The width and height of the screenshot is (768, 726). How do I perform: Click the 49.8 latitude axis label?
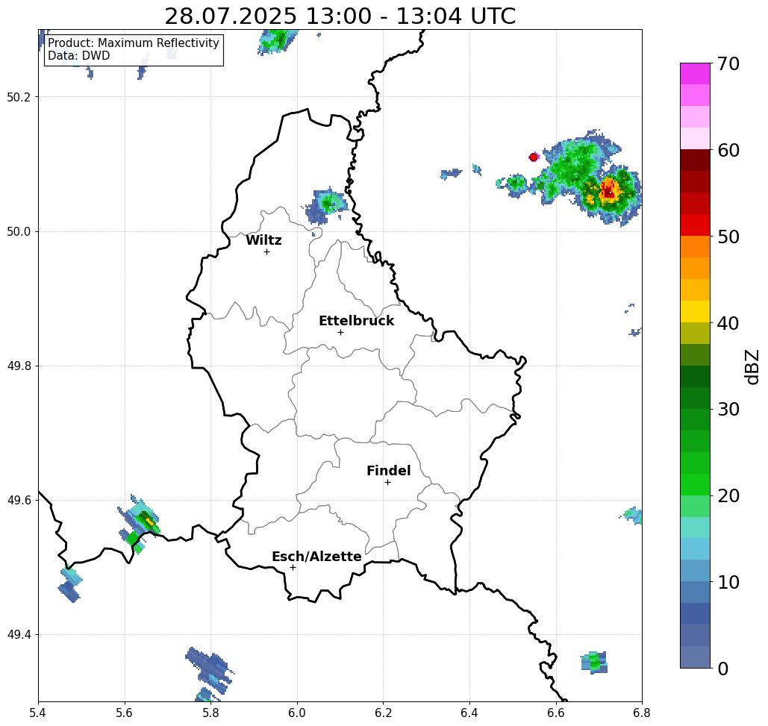tap(19, 366)
